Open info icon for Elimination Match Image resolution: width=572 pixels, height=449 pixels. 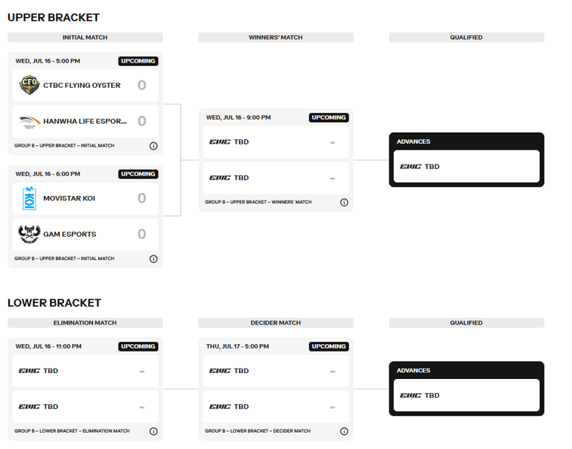[x=153, y=431]
